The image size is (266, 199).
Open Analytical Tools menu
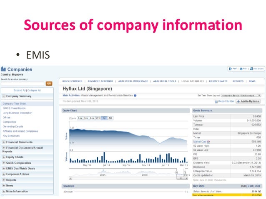(165, 81)
